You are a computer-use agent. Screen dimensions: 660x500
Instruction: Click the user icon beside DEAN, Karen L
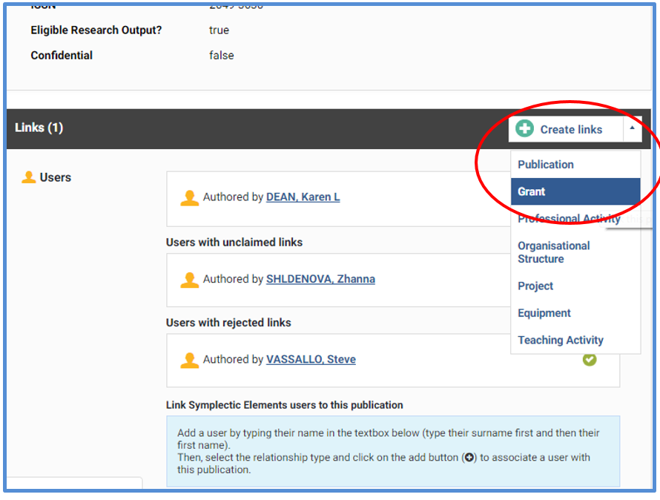coord(190,198)
